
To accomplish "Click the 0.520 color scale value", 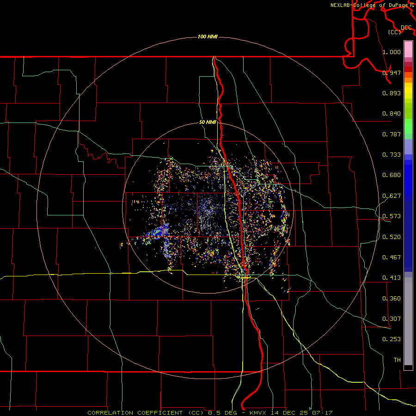I will point(392,237).
